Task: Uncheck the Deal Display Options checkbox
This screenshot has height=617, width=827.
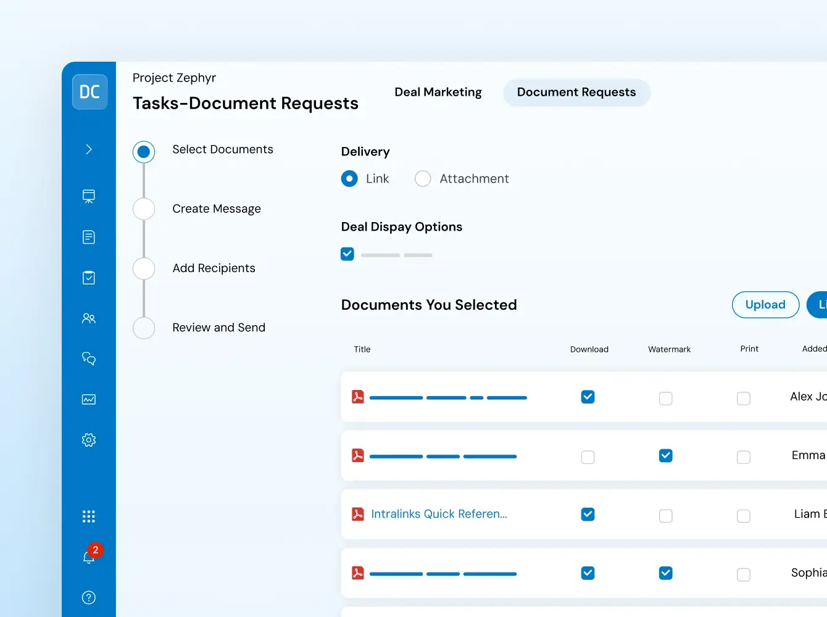Action: point(347,254)
